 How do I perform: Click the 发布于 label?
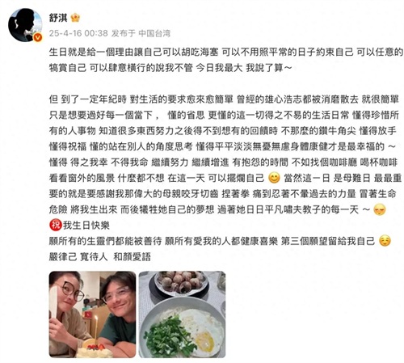pos(124,33)
